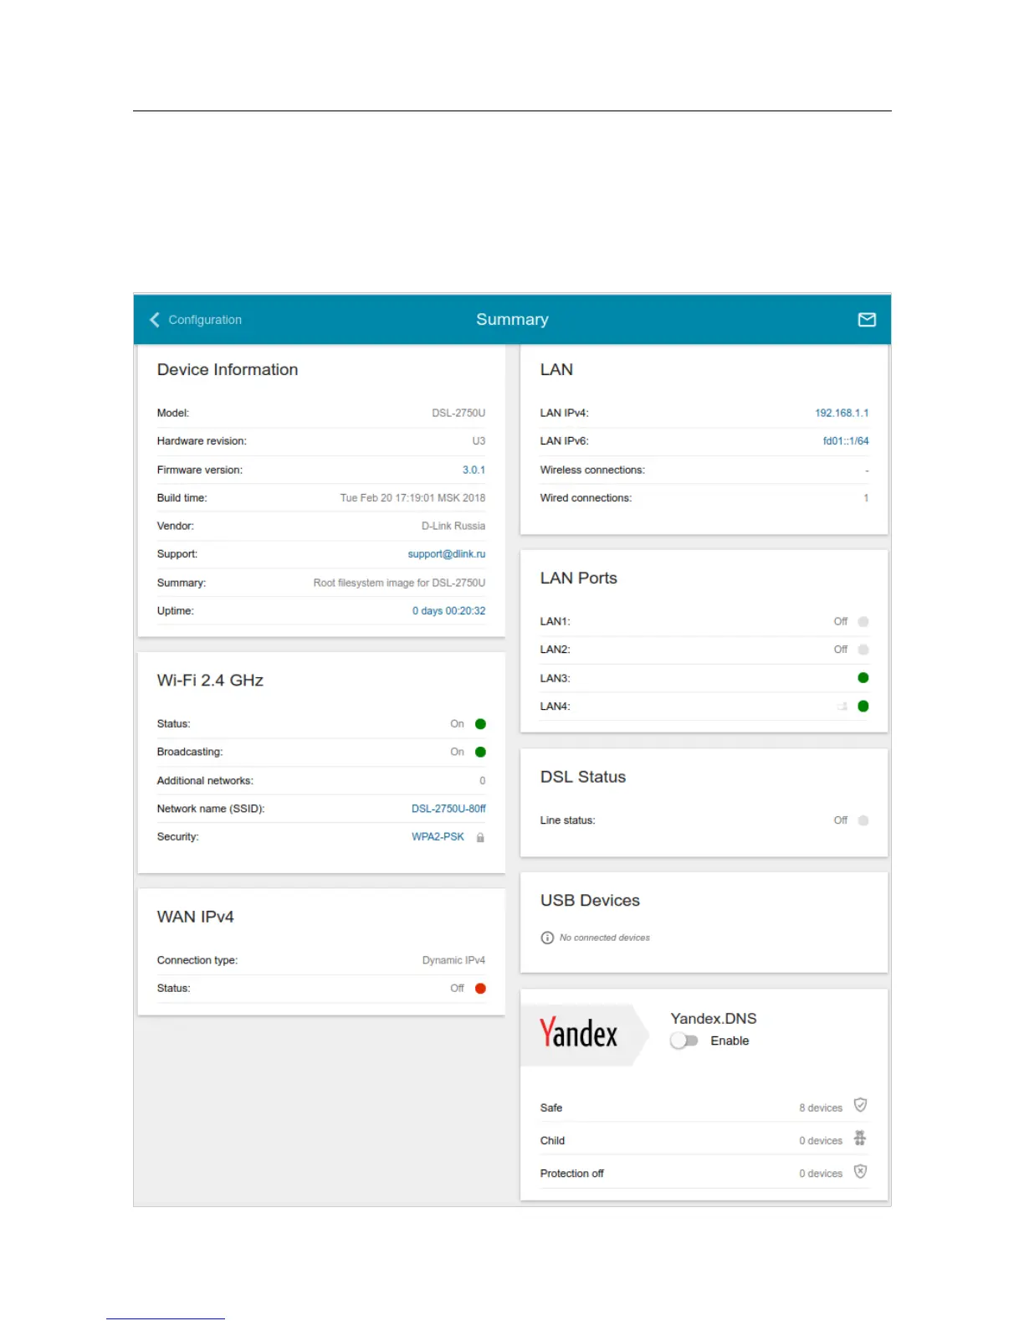Enable the Yandex.DNS toggle switch
Image resolution: width=1024 pixels, height=1326 pixels.
(x=684, y=1041)
